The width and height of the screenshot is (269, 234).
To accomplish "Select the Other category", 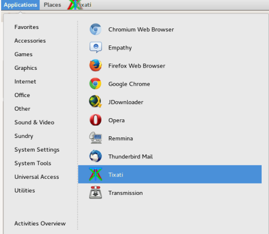I will coord(22,109).
